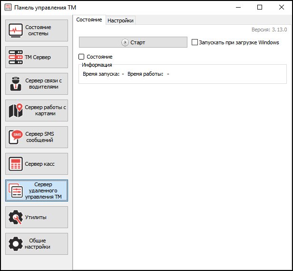Click the Версия: 3.13.0 label
Viewport: 293px width, 271px height.
(269, 30)
